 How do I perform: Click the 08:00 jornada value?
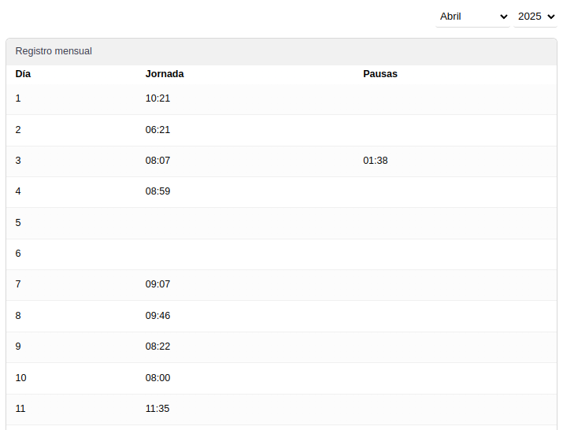[x=157, y=378]
